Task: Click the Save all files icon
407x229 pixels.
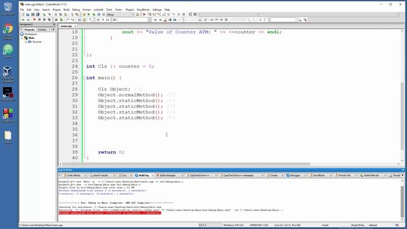Action: point(38,15)
